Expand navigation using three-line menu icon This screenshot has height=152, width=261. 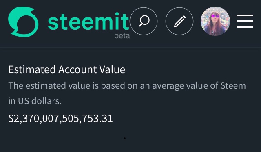click(245, 21)
